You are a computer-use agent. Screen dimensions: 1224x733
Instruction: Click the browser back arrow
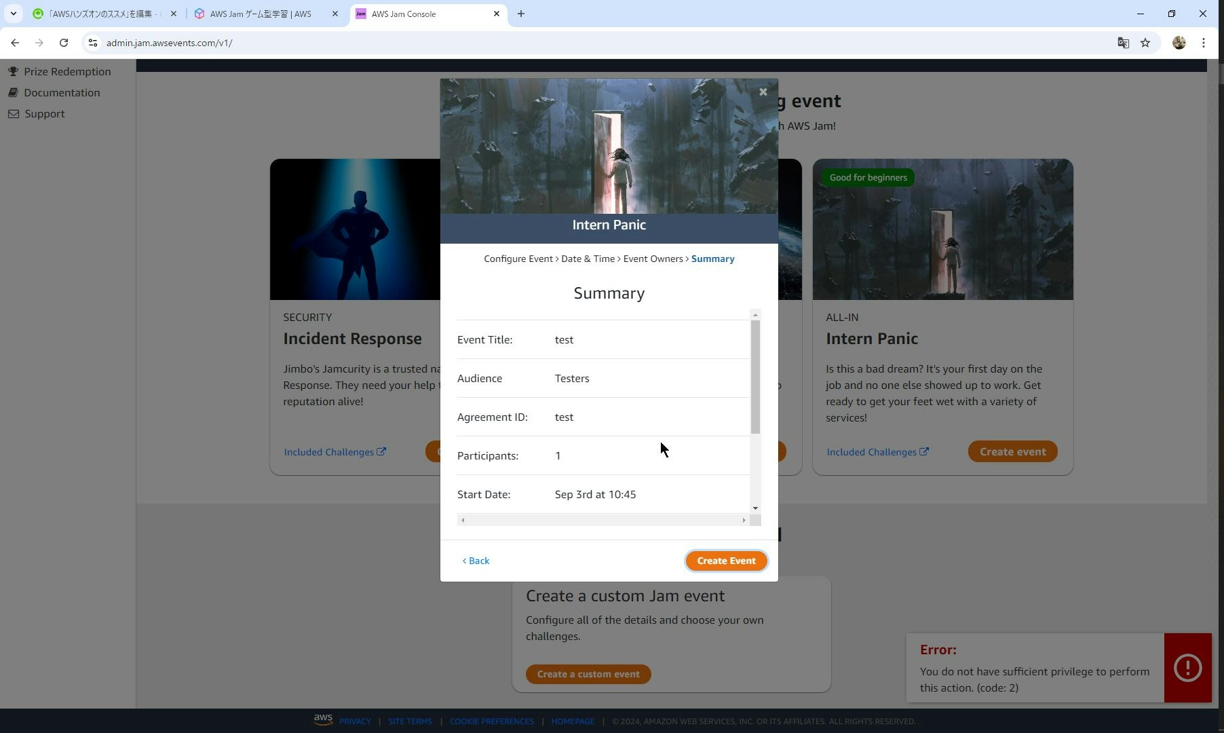15,43
